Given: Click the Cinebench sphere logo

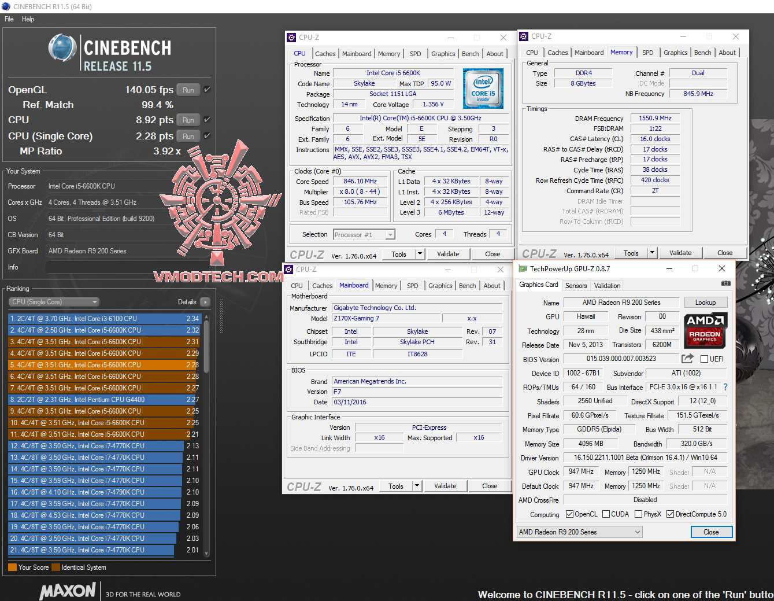Looking at the screenshot, I should (x=62, y=47).
